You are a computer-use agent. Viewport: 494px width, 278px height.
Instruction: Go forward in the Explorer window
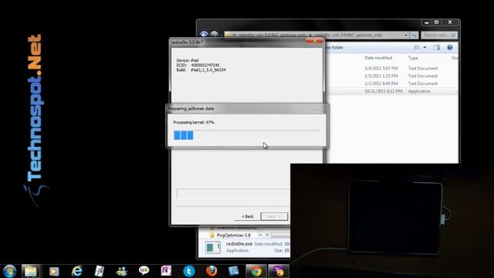pyautogui.click(x=215, y=34)
